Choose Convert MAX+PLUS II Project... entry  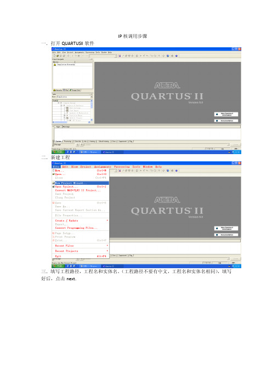pyautogui.click(x=81, y=190)
